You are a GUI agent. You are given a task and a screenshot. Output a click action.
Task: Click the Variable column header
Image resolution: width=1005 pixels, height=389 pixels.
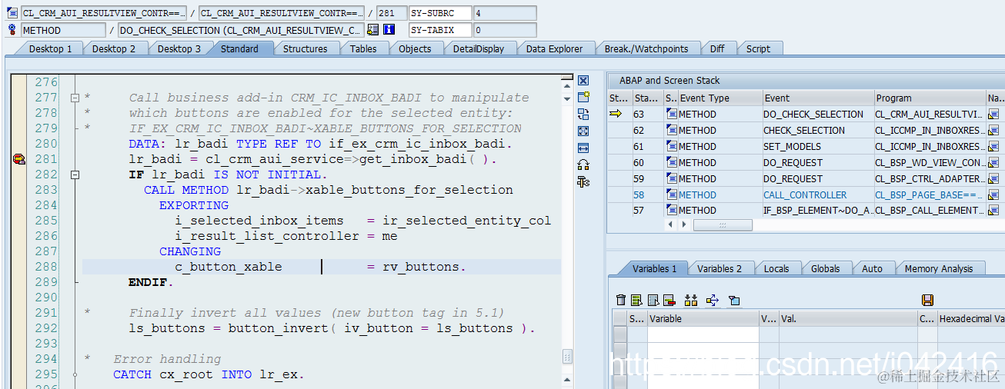tap(703, 318)
